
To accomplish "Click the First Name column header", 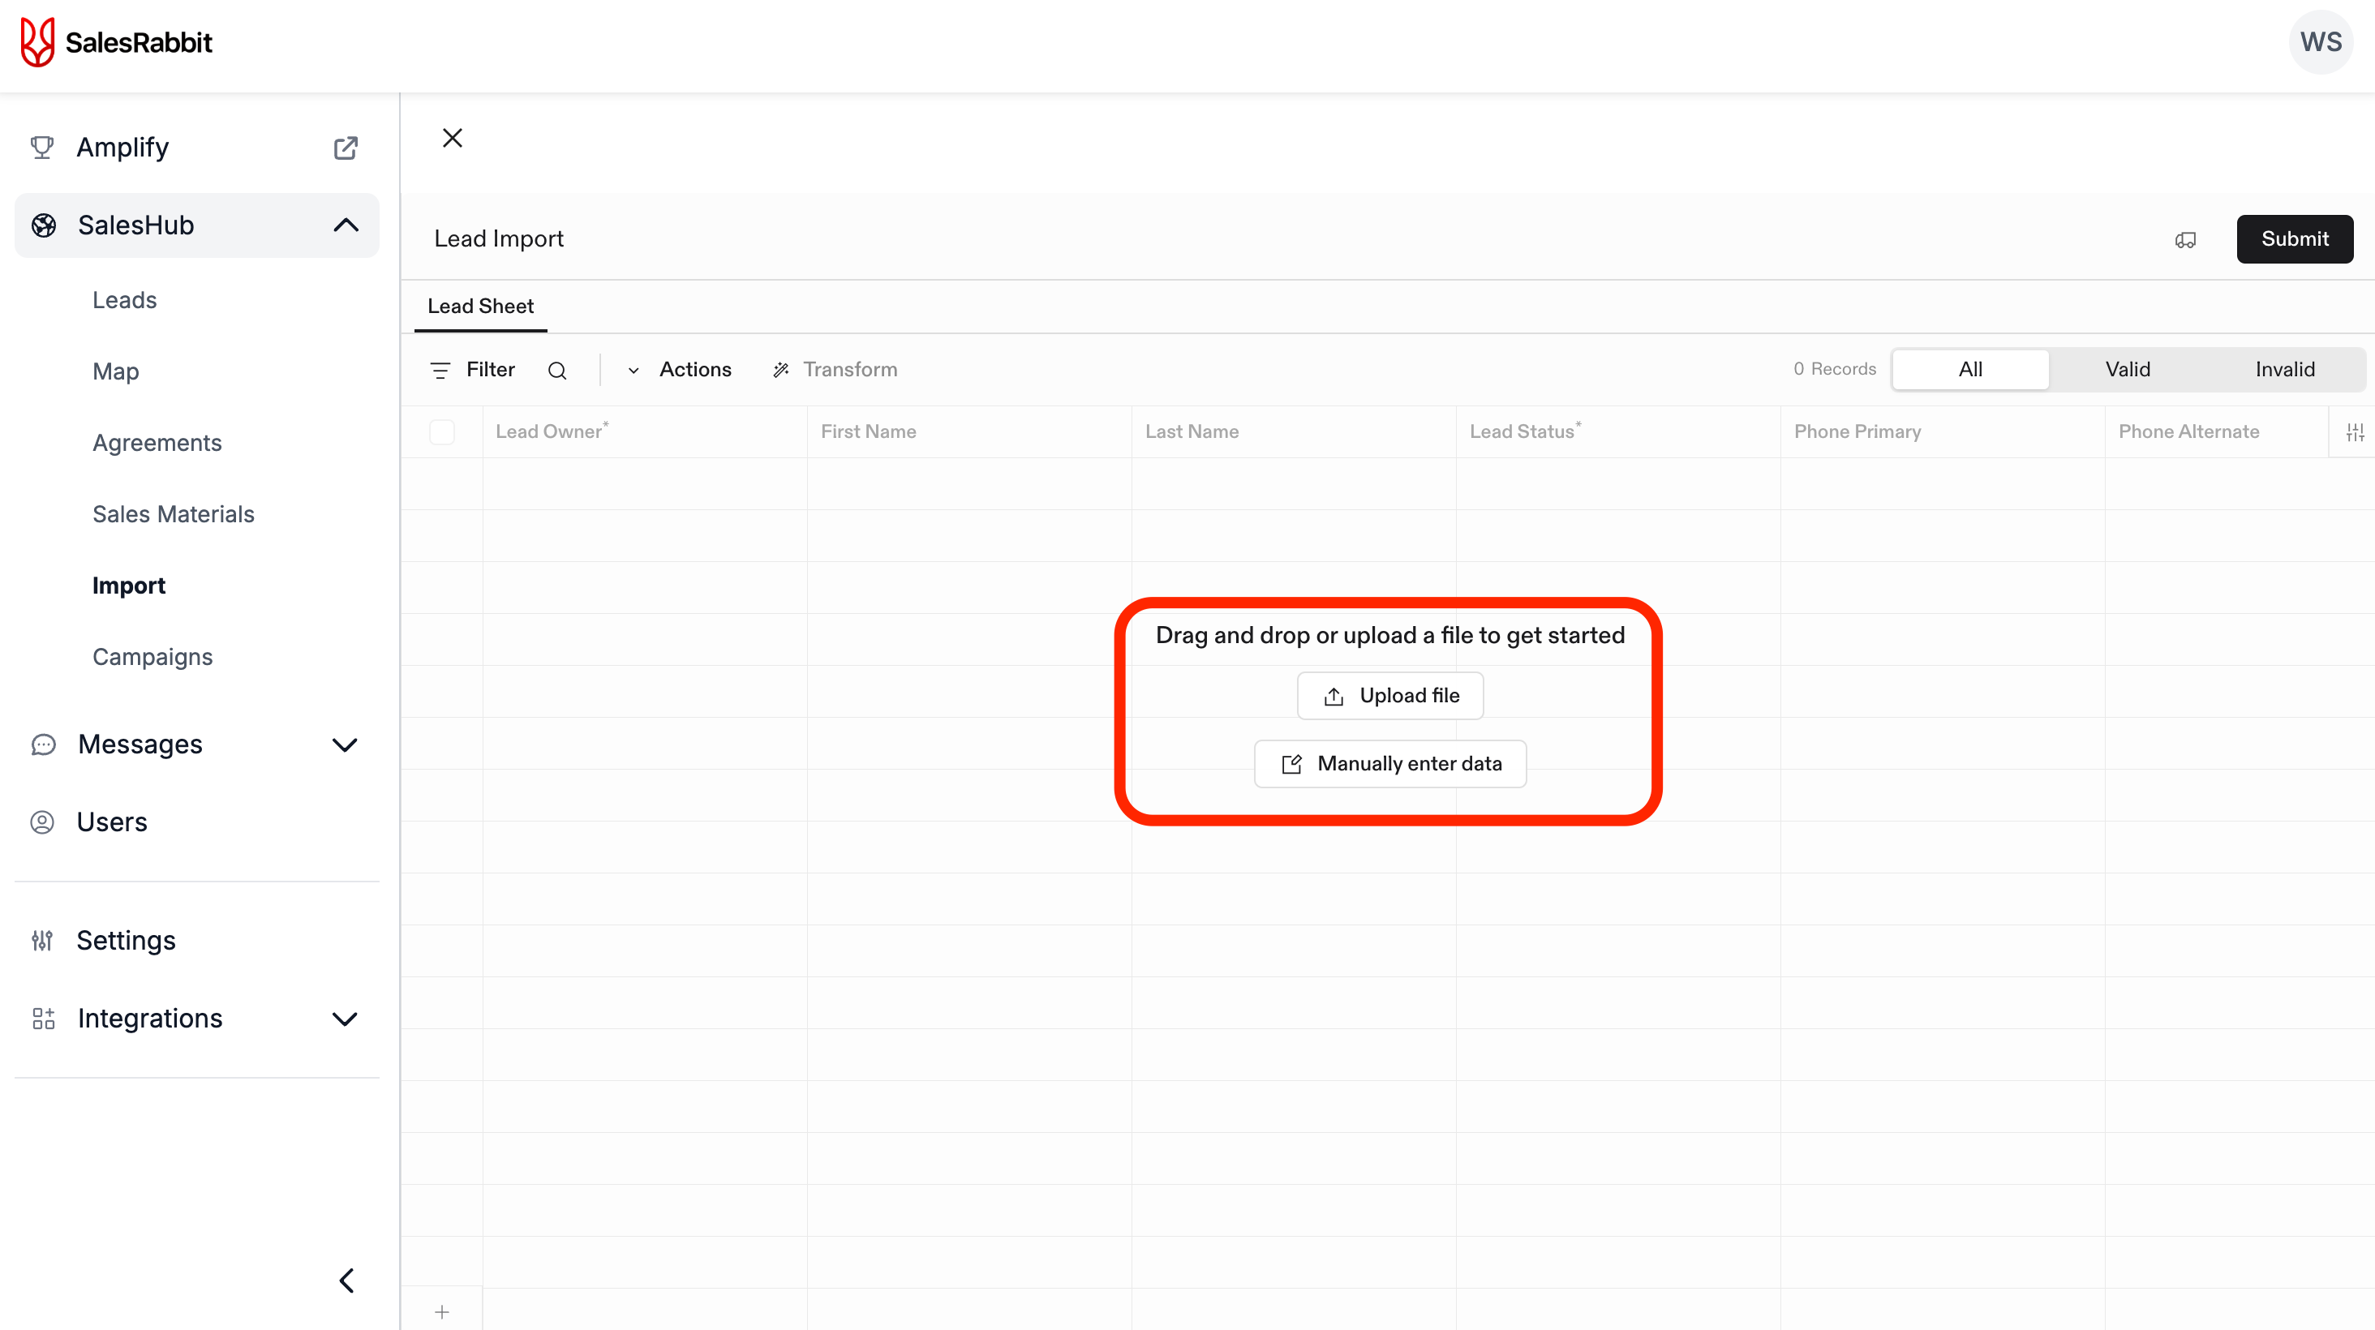I will pyautogui.click(x=969, y=431).
